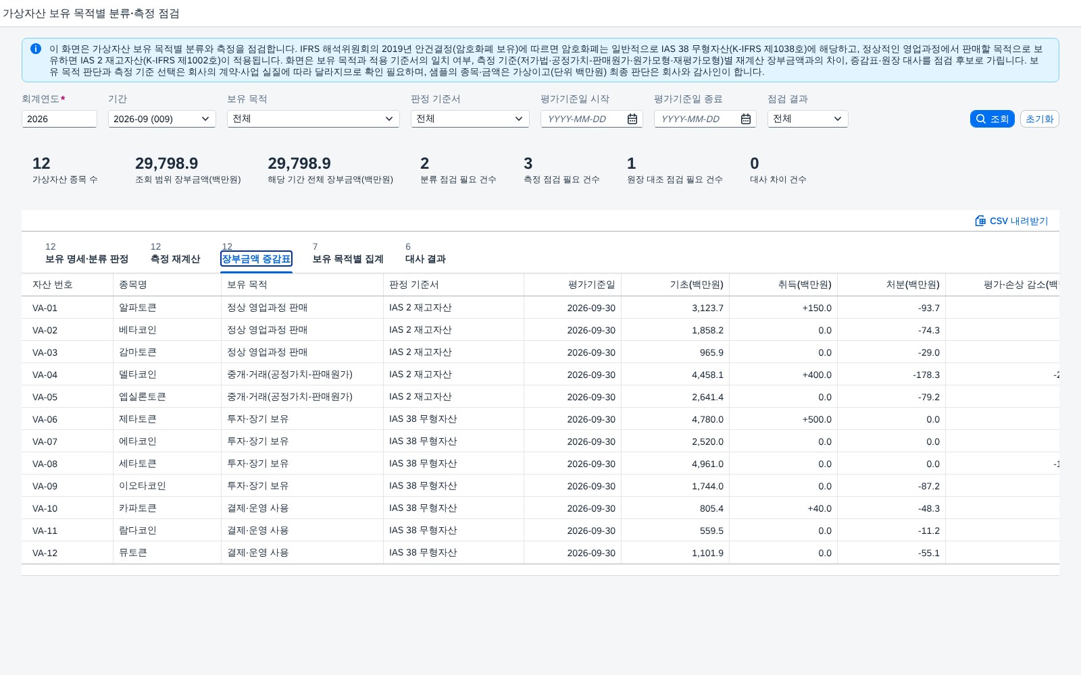
Task: Click the 보유 목적 column header in the table
Action: click(303, 285)
